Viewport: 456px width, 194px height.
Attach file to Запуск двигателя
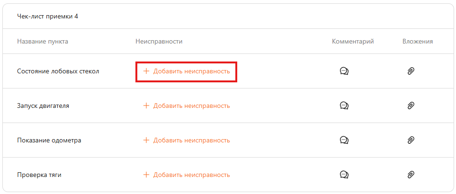pos(411,106)
